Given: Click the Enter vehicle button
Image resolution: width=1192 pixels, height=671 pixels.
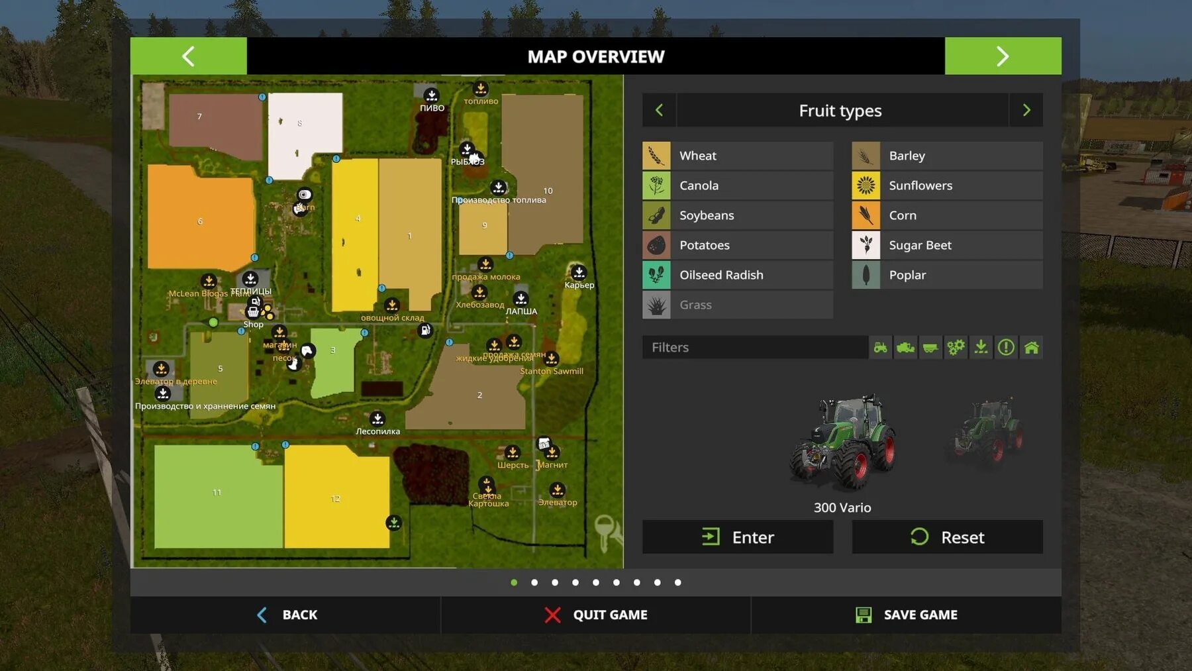Looking at the screenshot, I should [x=738, y=537].
